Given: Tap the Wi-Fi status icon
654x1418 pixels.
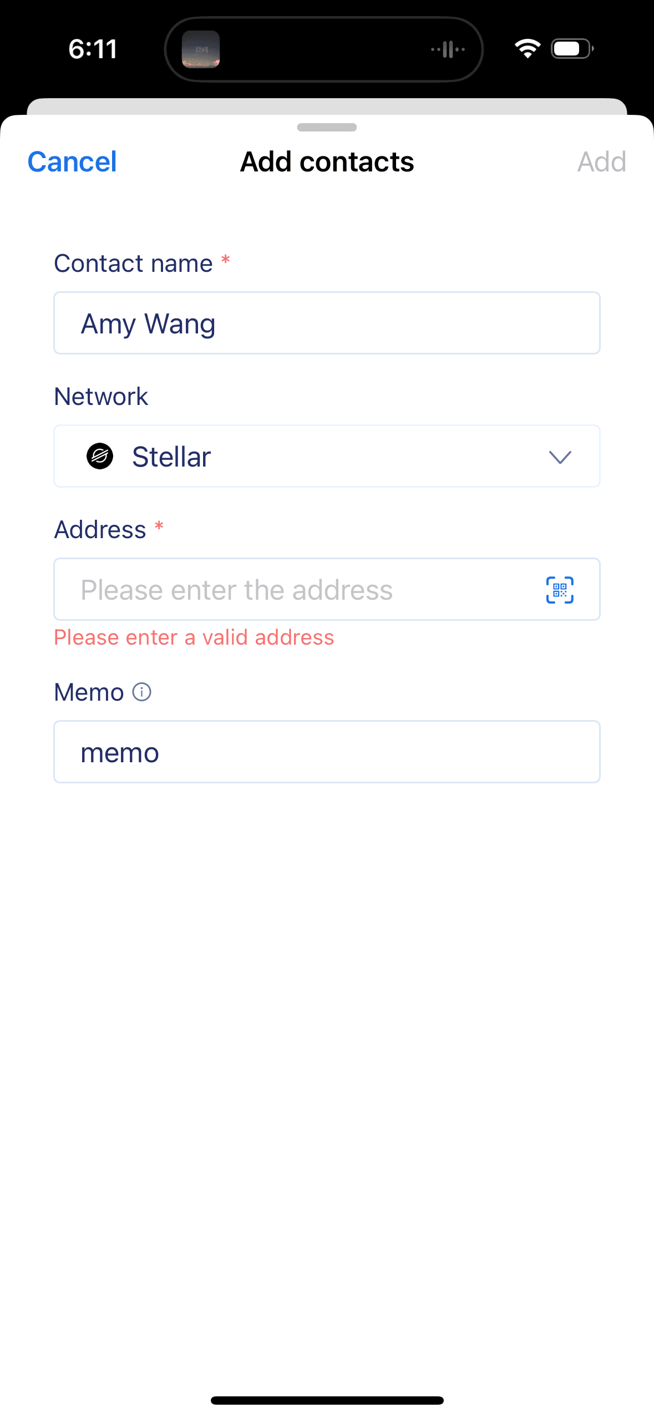Looking at the screenshot, I should [527, 49].
